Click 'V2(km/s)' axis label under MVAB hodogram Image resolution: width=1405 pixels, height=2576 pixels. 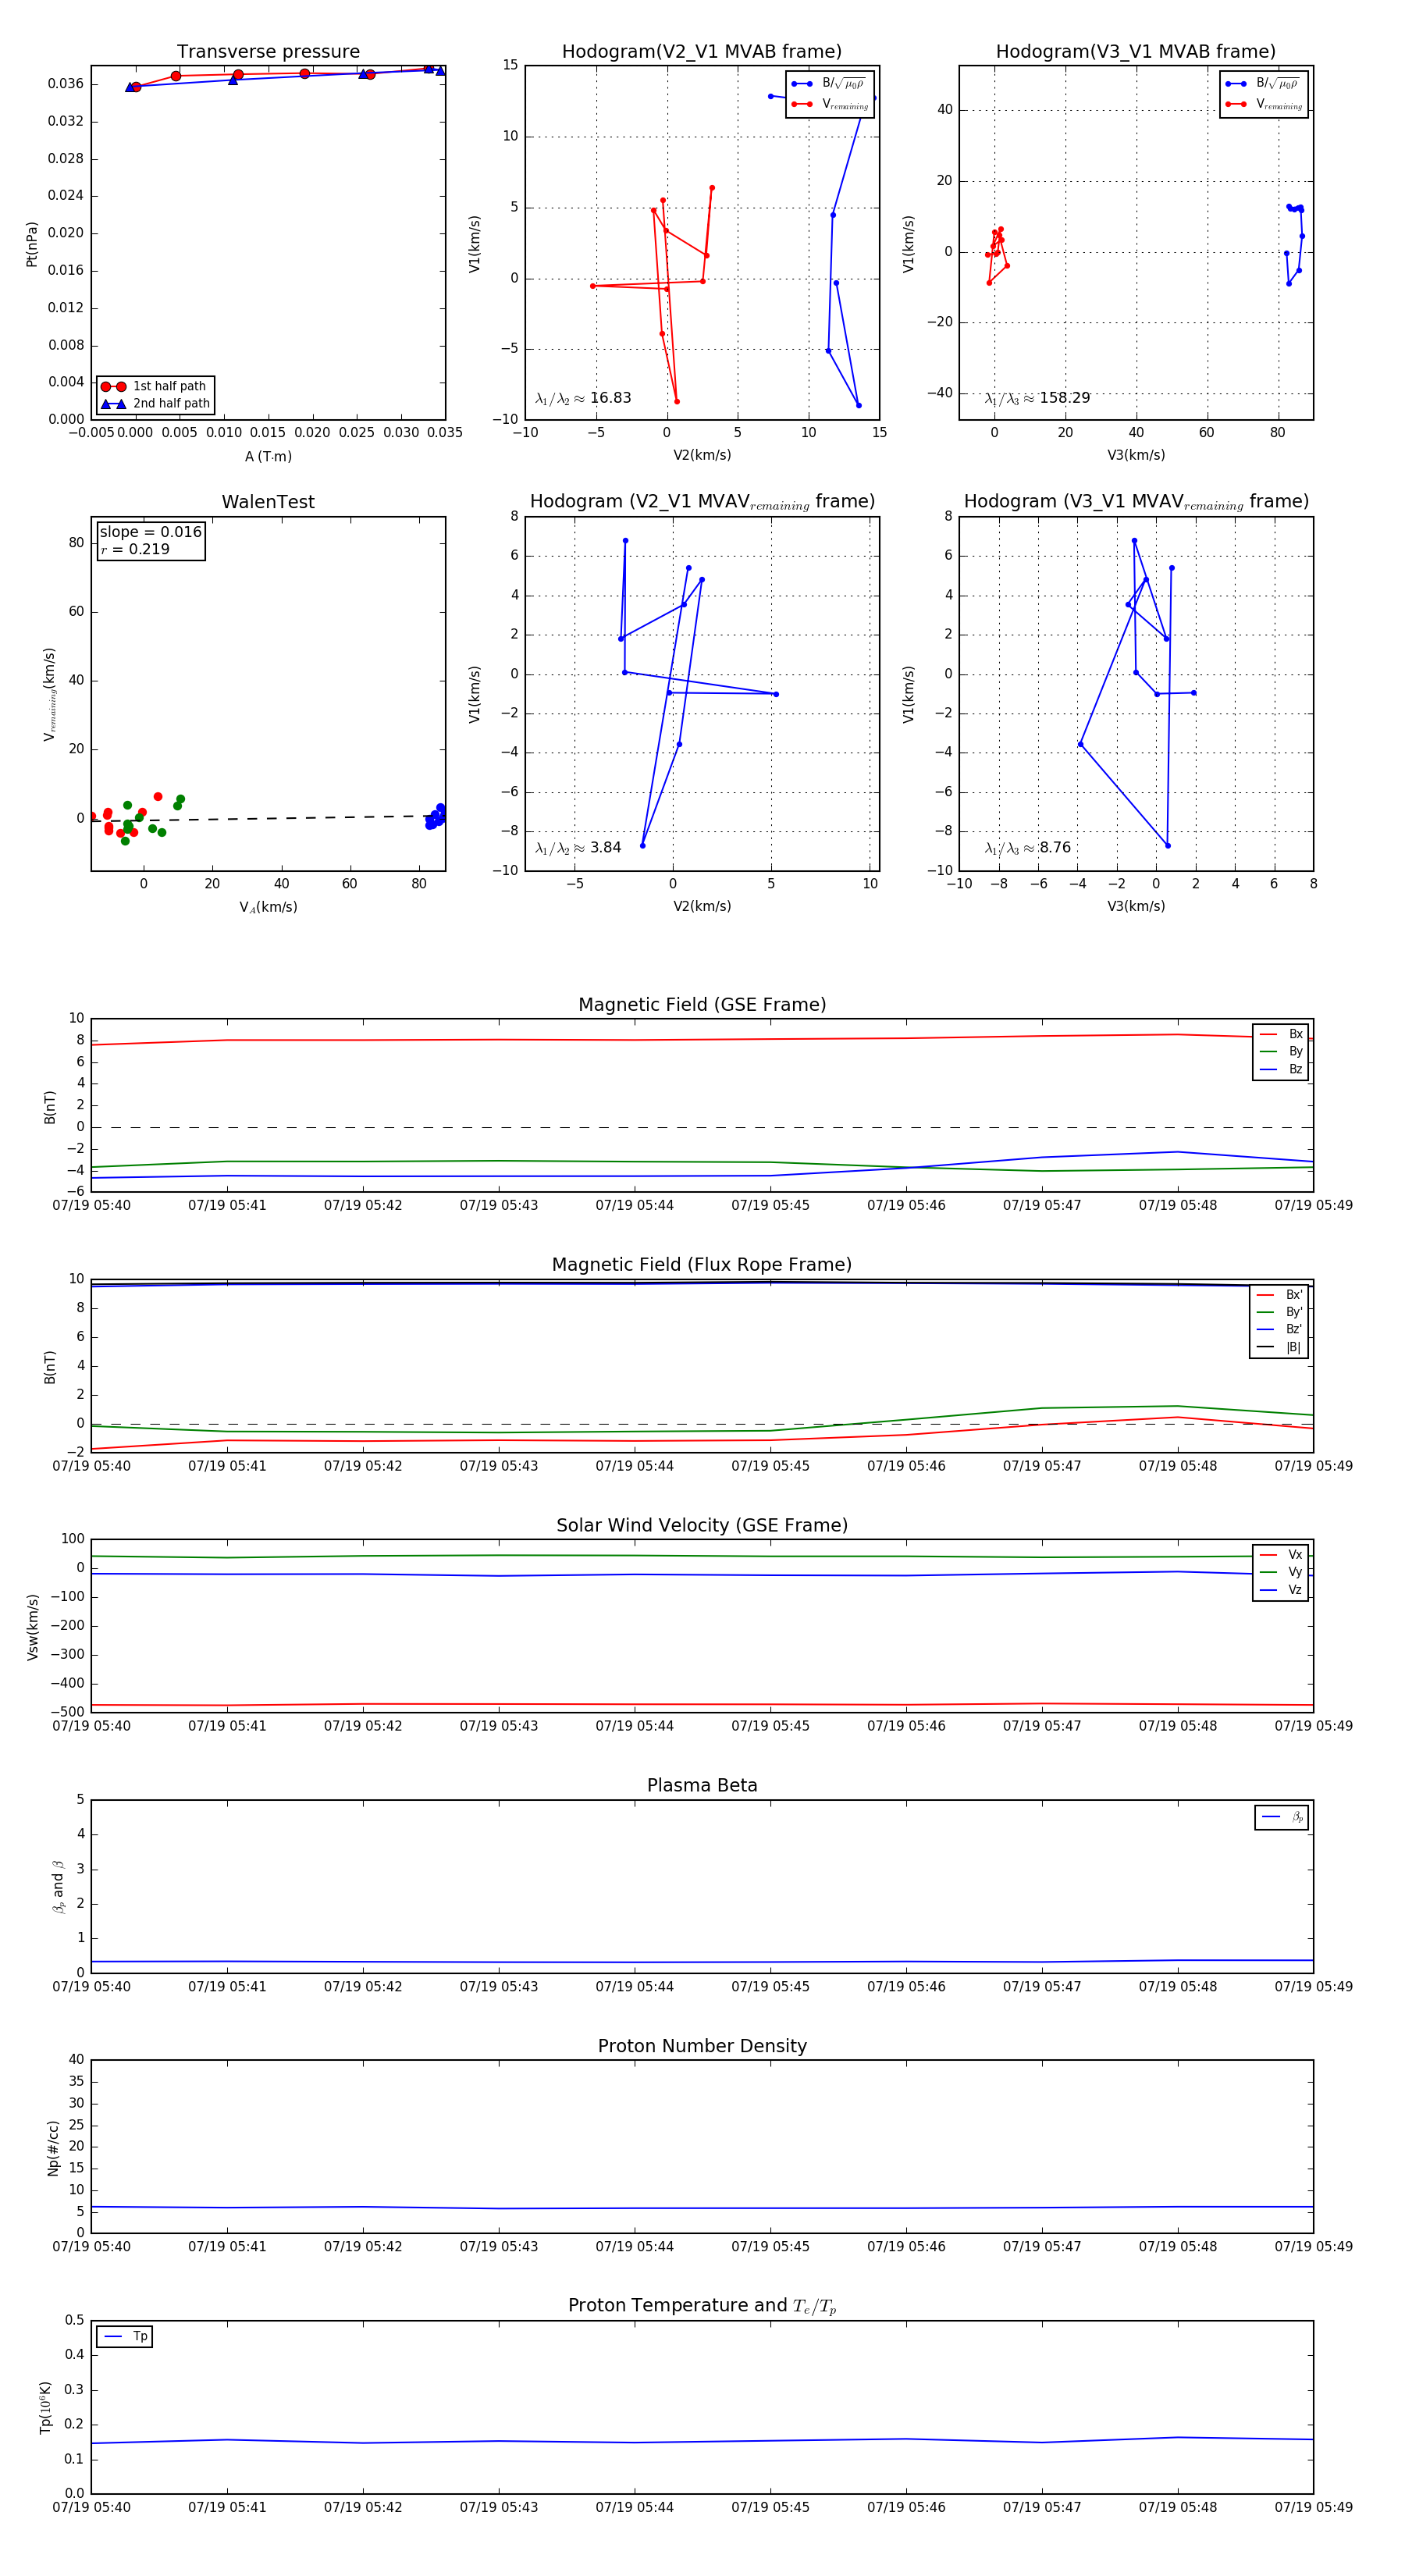click(702, 455)
